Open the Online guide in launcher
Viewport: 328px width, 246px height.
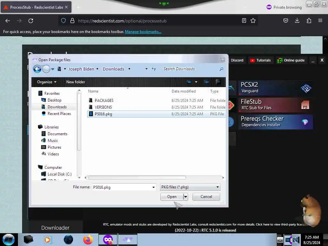click(291, 60)
